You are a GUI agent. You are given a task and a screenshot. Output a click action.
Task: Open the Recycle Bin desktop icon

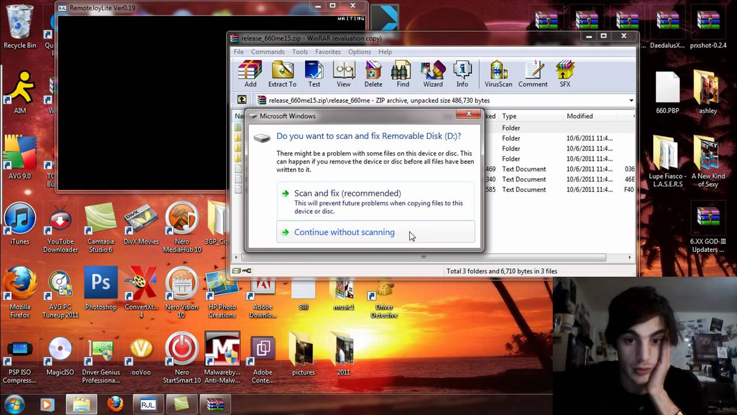point(20,27)
